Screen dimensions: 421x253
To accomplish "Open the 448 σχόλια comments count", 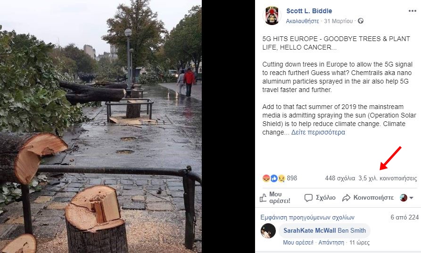I will [340, 178].
